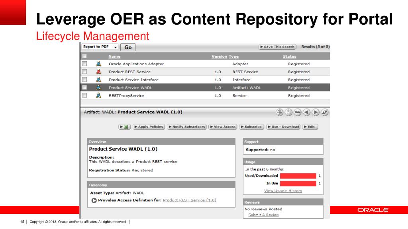Screen dimensions: 408x229
Task: Click the Used/Downloaded red usage bar
Action: 298,176
